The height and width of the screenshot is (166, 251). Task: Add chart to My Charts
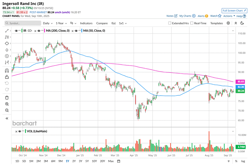[187, 16]
